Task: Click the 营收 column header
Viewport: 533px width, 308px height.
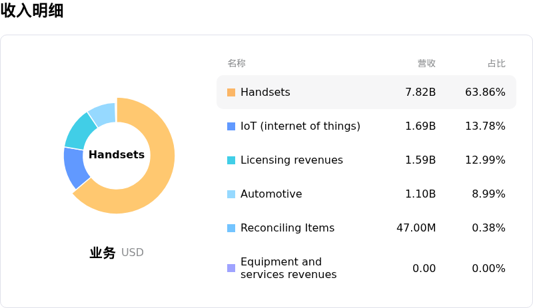Action: click(x=426, y=63)
